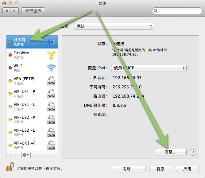Screen dimensions: 205x178
Task: Click the padlock icon for VIP-US2 -L
Action: click(51, 132)
